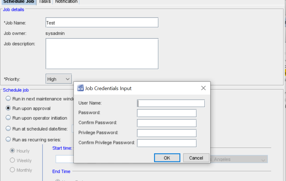Viewport: 286px width, 181px height.
Task: Enable Run as recurring series
Action: pyautogui.click(x=8, y=140)
